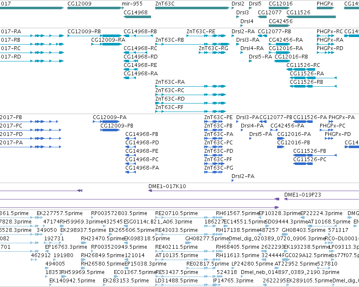Open EST EK298937.5prime

[x=83, y=230]
